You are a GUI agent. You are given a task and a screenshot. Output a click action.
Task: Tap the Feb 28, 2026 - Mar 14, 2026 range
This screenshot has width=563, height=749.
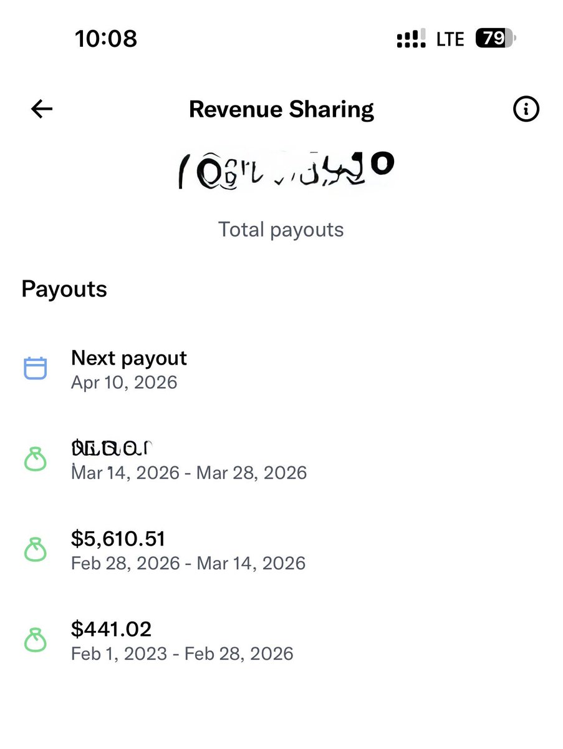(x=188, y=563)
